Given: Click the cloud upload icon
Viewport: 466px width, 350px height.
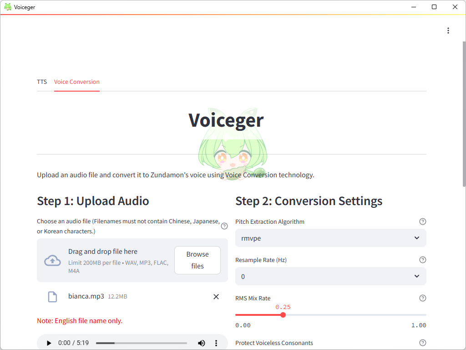Looking at the screenshot, I should click(53, 260).
